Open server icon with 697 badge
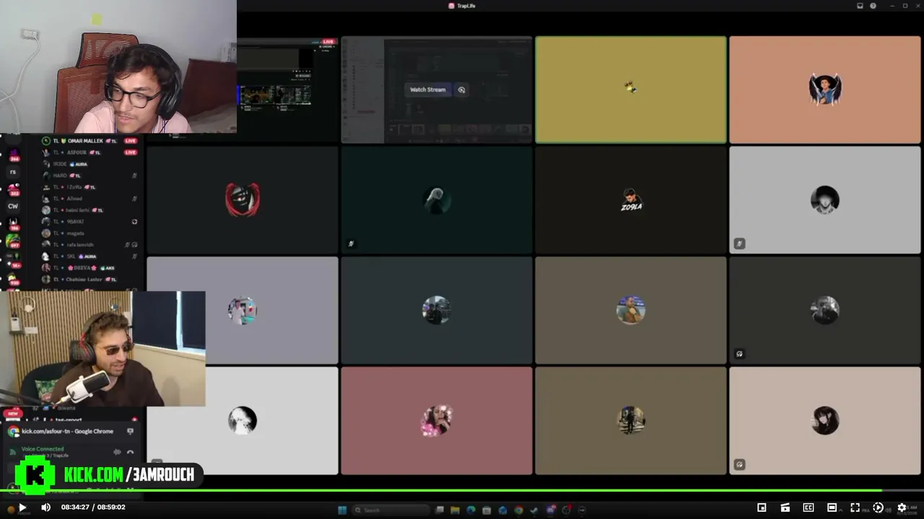 [13, 241]
